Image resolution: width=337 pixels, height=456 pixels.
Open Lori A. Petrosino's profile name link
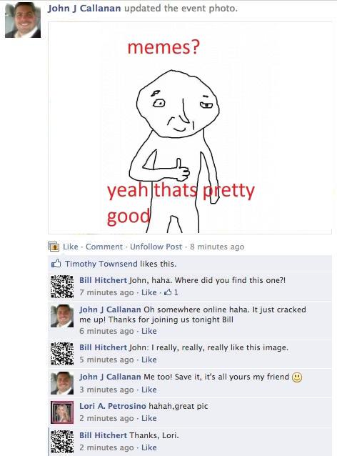pyautogui.click(x=113, y=406)
